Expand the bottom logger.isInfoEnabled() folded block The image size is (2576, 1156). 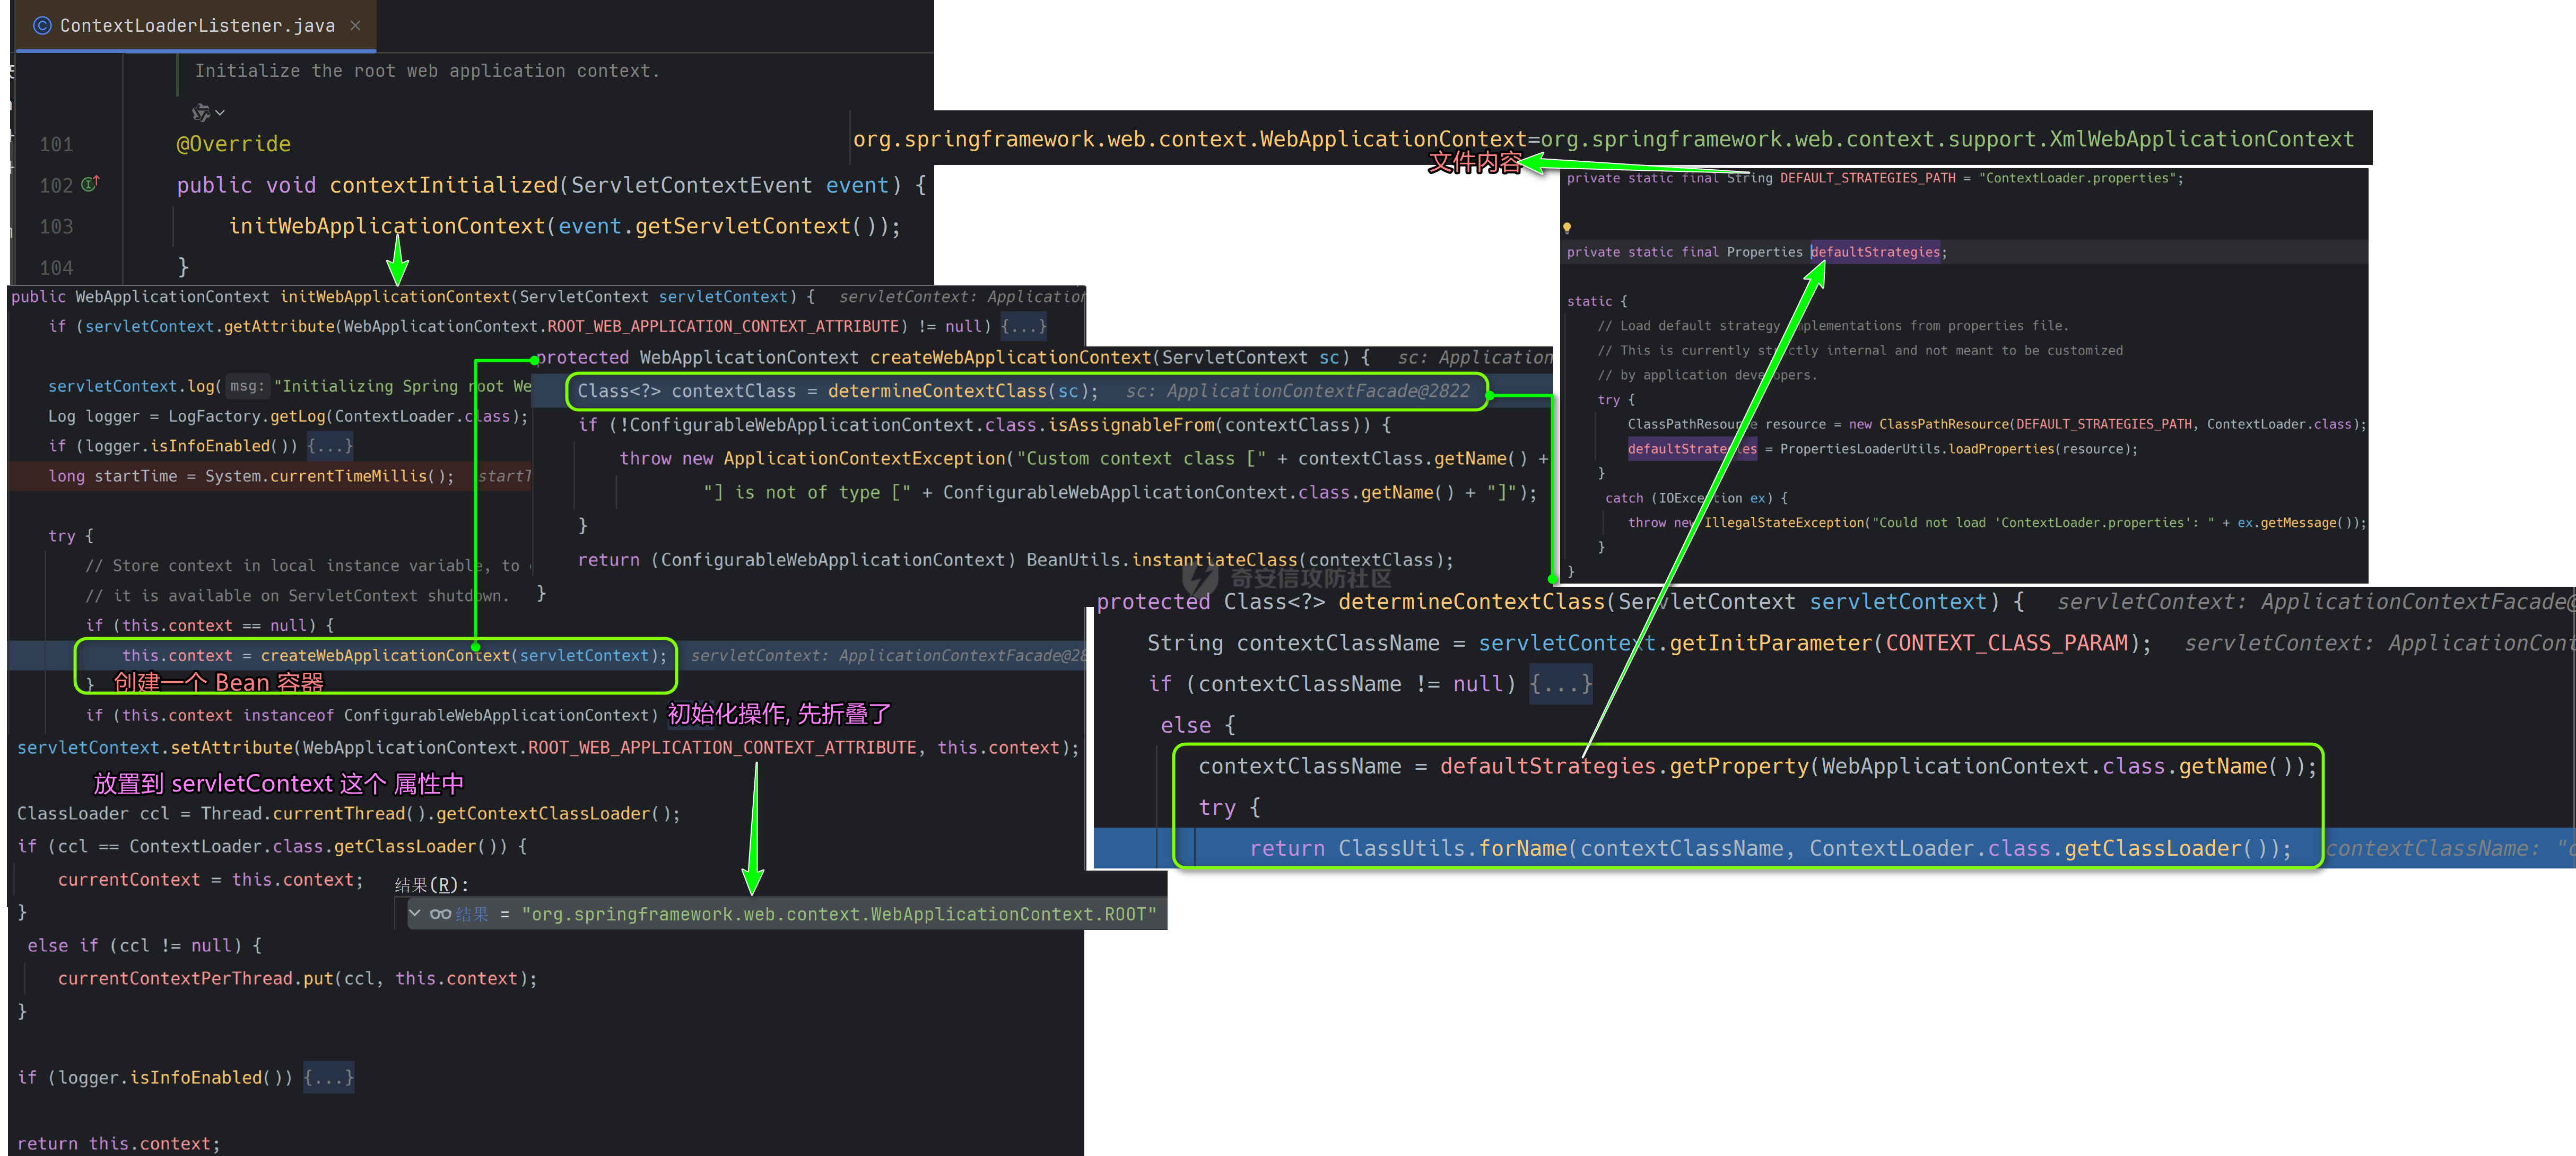(x=328, y=1078)
